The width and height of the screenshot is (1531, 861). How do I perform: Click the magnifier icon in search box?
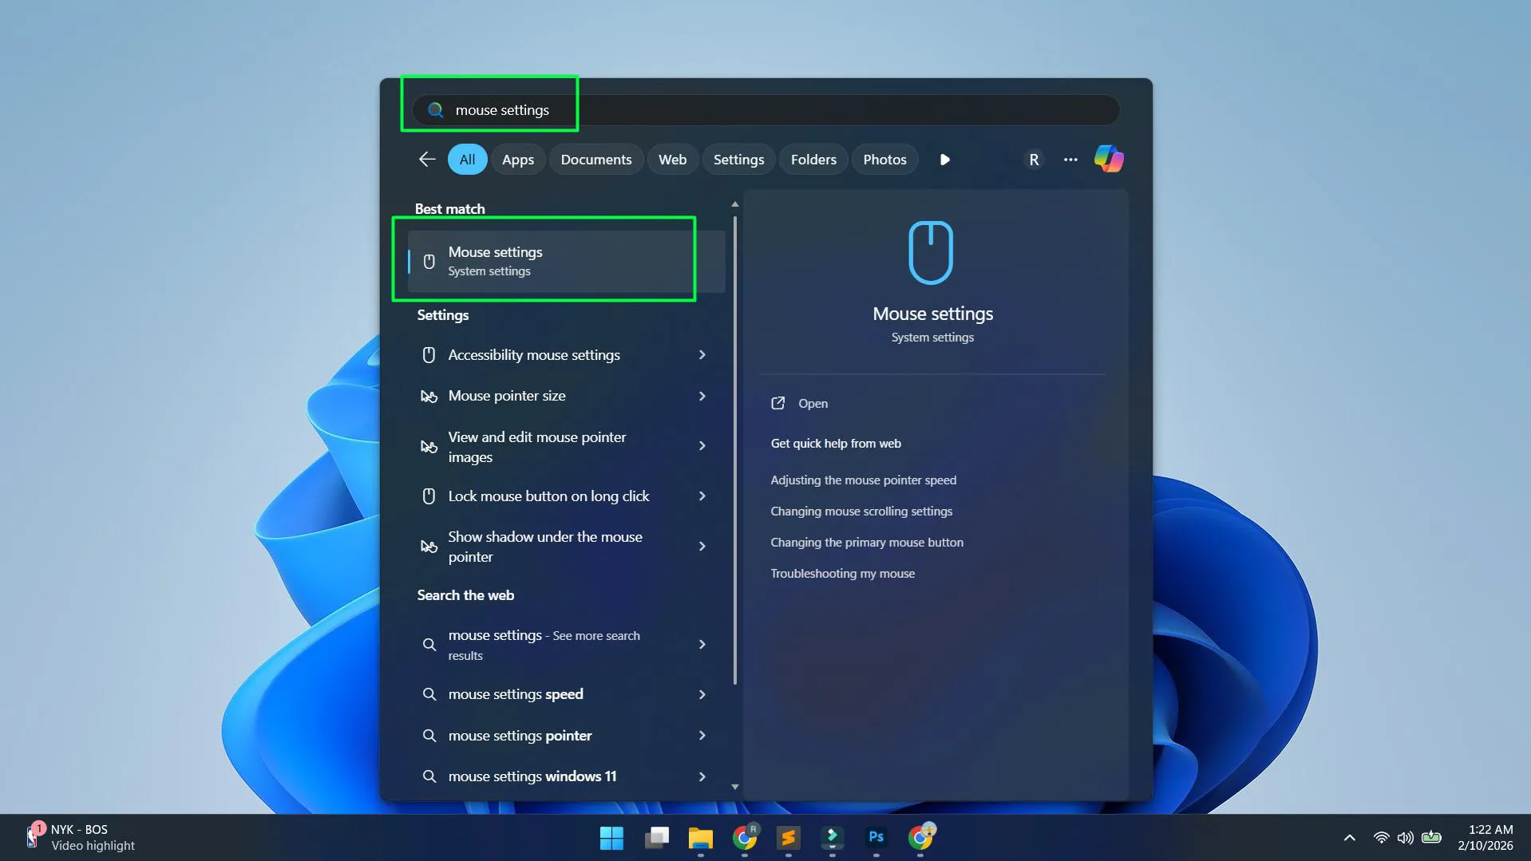(x=435, y=110)
